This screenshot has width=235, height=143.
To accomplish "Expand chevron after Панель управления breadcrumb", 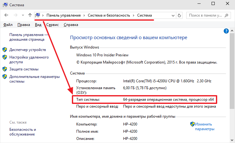I will [84, 15].
